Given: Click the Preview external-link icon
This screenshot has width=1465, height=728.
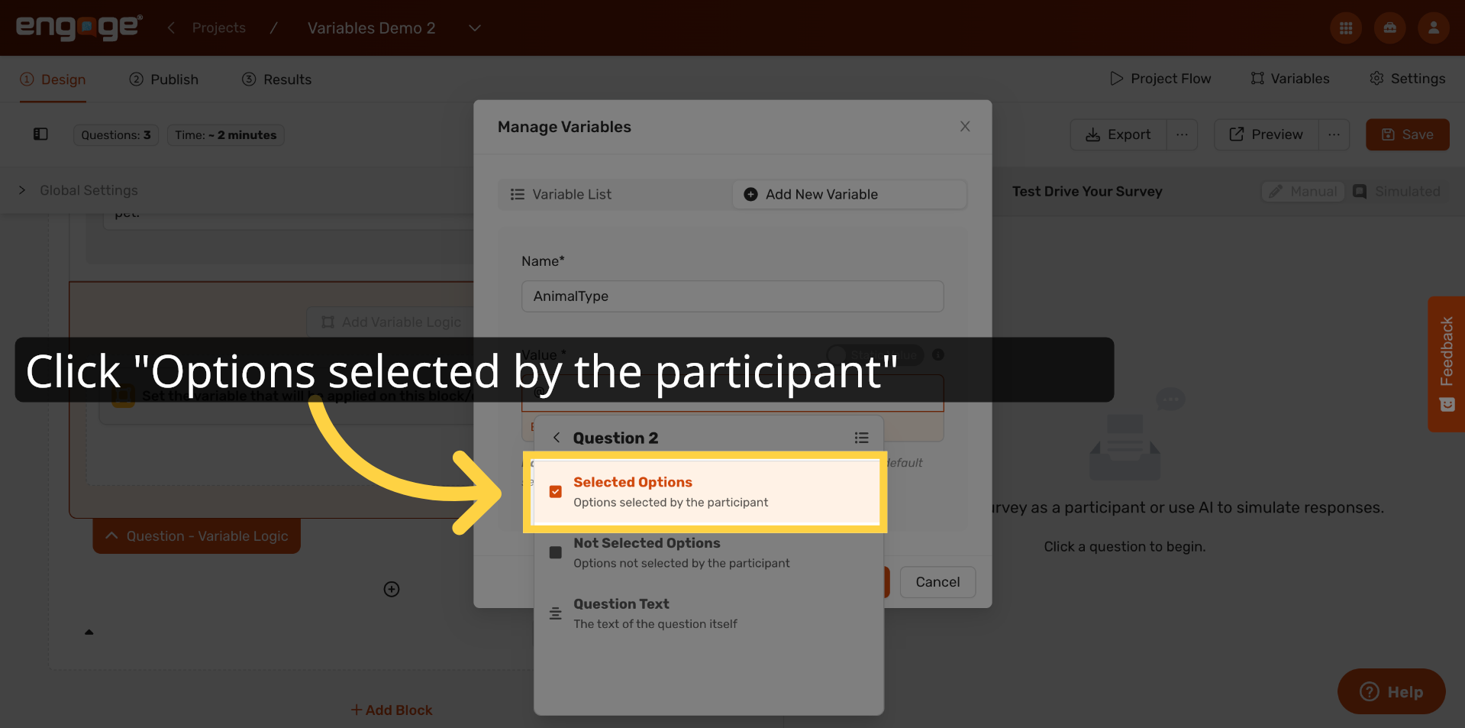Looking at the screenshot, I should coord(1237,134).
